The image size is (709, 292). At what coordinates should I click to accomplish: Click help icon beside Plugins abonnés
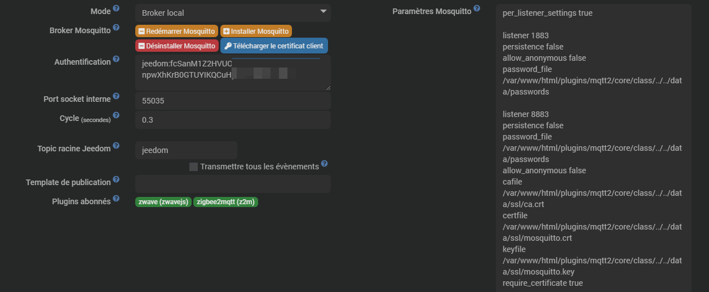point(116,199)
